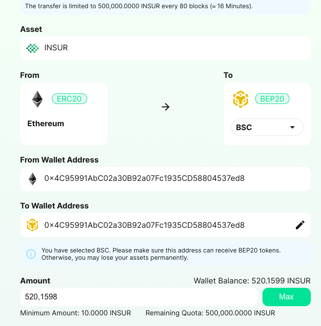321x326 pixels.
Task: Click the info icon in BSC warning
Action: [31, 254]
